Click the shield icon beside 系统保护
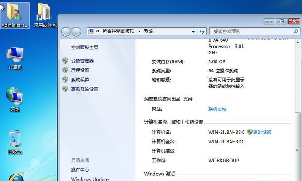The height and width of the screenshot is (181, 302). [65, 80]
